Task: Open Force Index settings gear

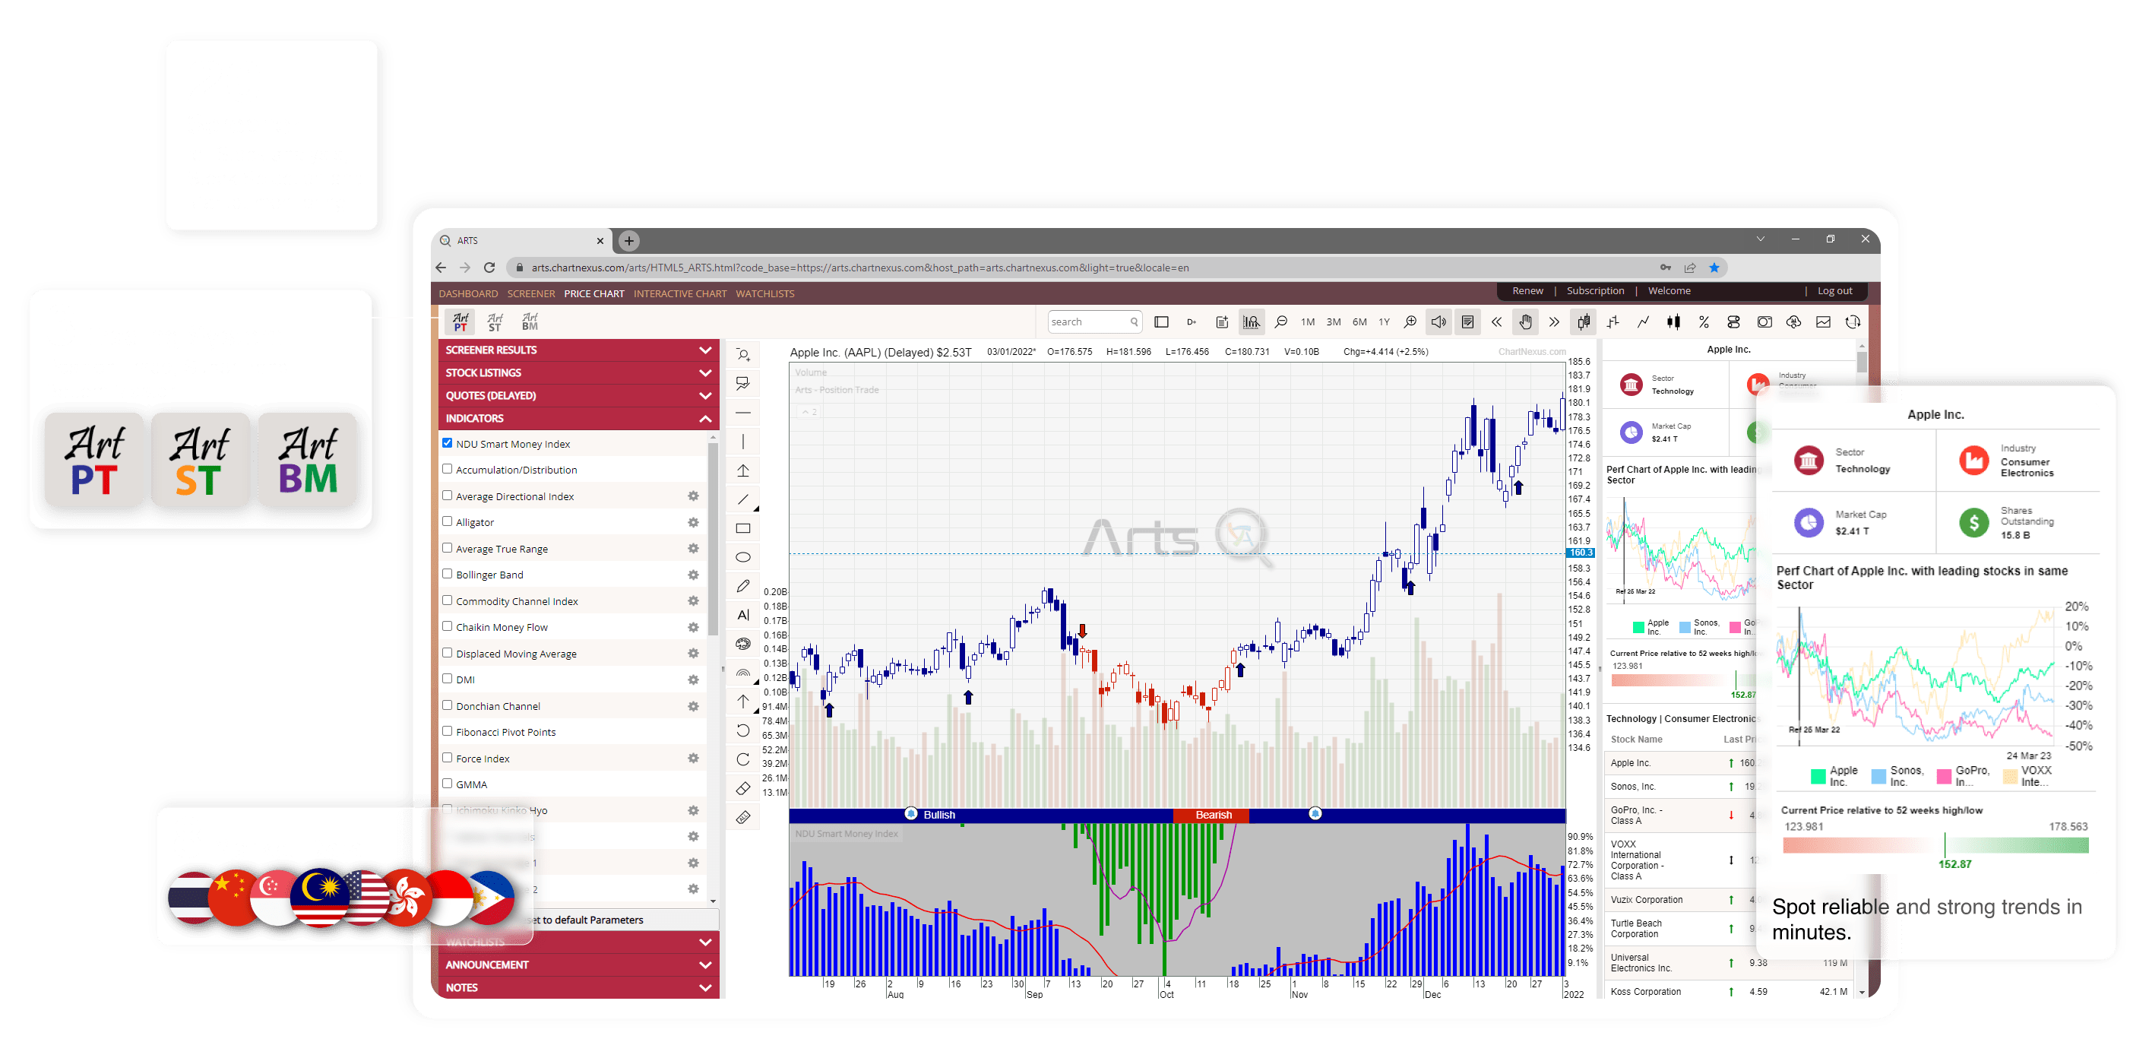Action: click(693, 759)
